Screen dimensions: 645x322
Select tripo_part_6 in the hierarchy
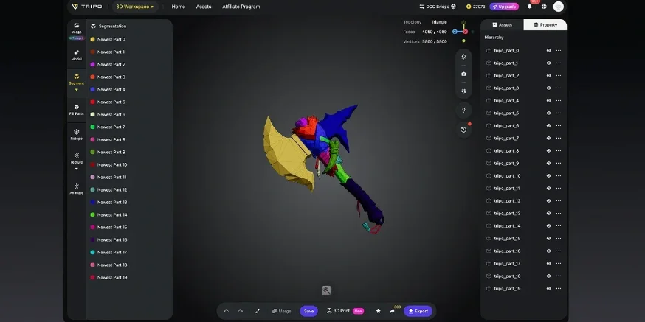pos(523,126)
